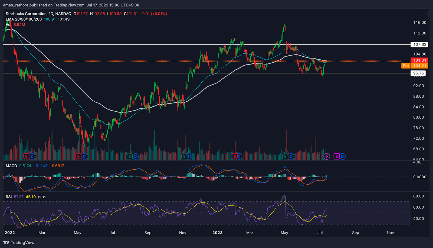
Task: Open the green E earnings marker of August 2022
Action: click(x=130, y=156)
